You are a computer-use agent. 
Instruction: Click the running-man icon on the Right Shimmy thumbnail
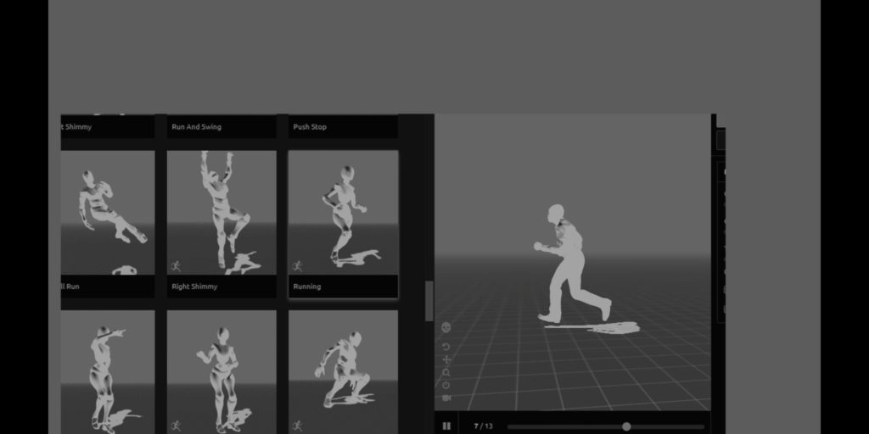pyautogui.click(x=176, y=265)
